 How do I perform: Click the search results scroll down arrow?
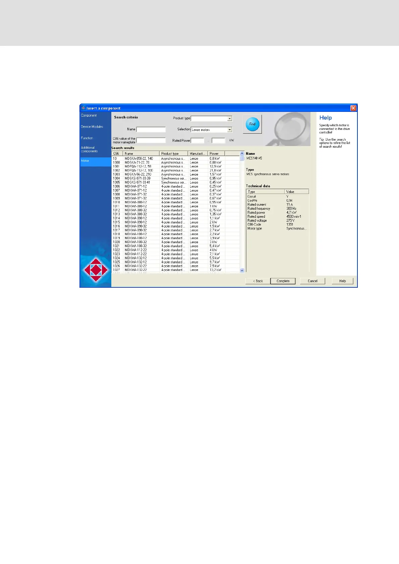click(242, 270)
